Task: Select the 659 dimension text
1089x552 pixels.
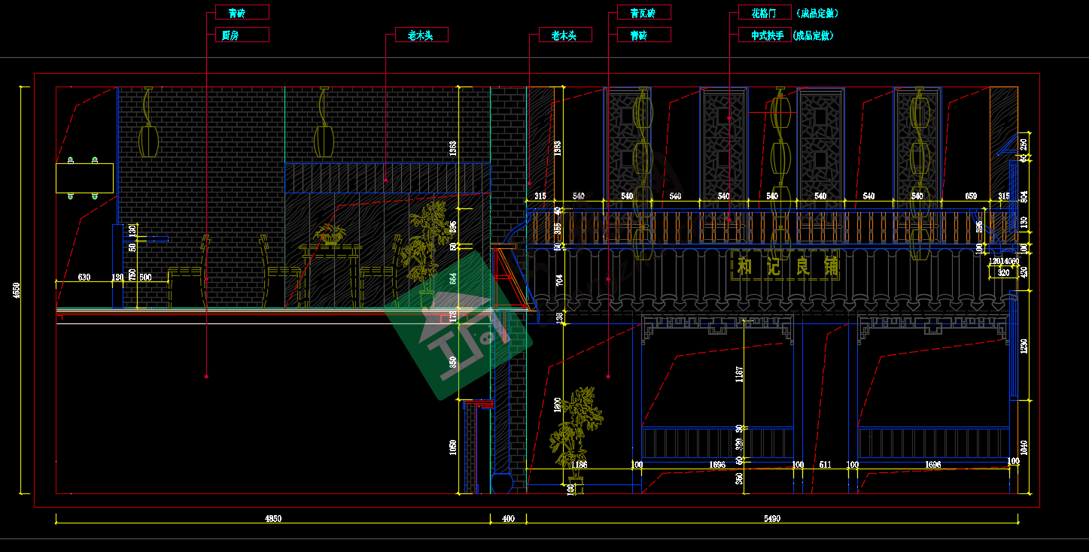Action: tap(971, 196)
